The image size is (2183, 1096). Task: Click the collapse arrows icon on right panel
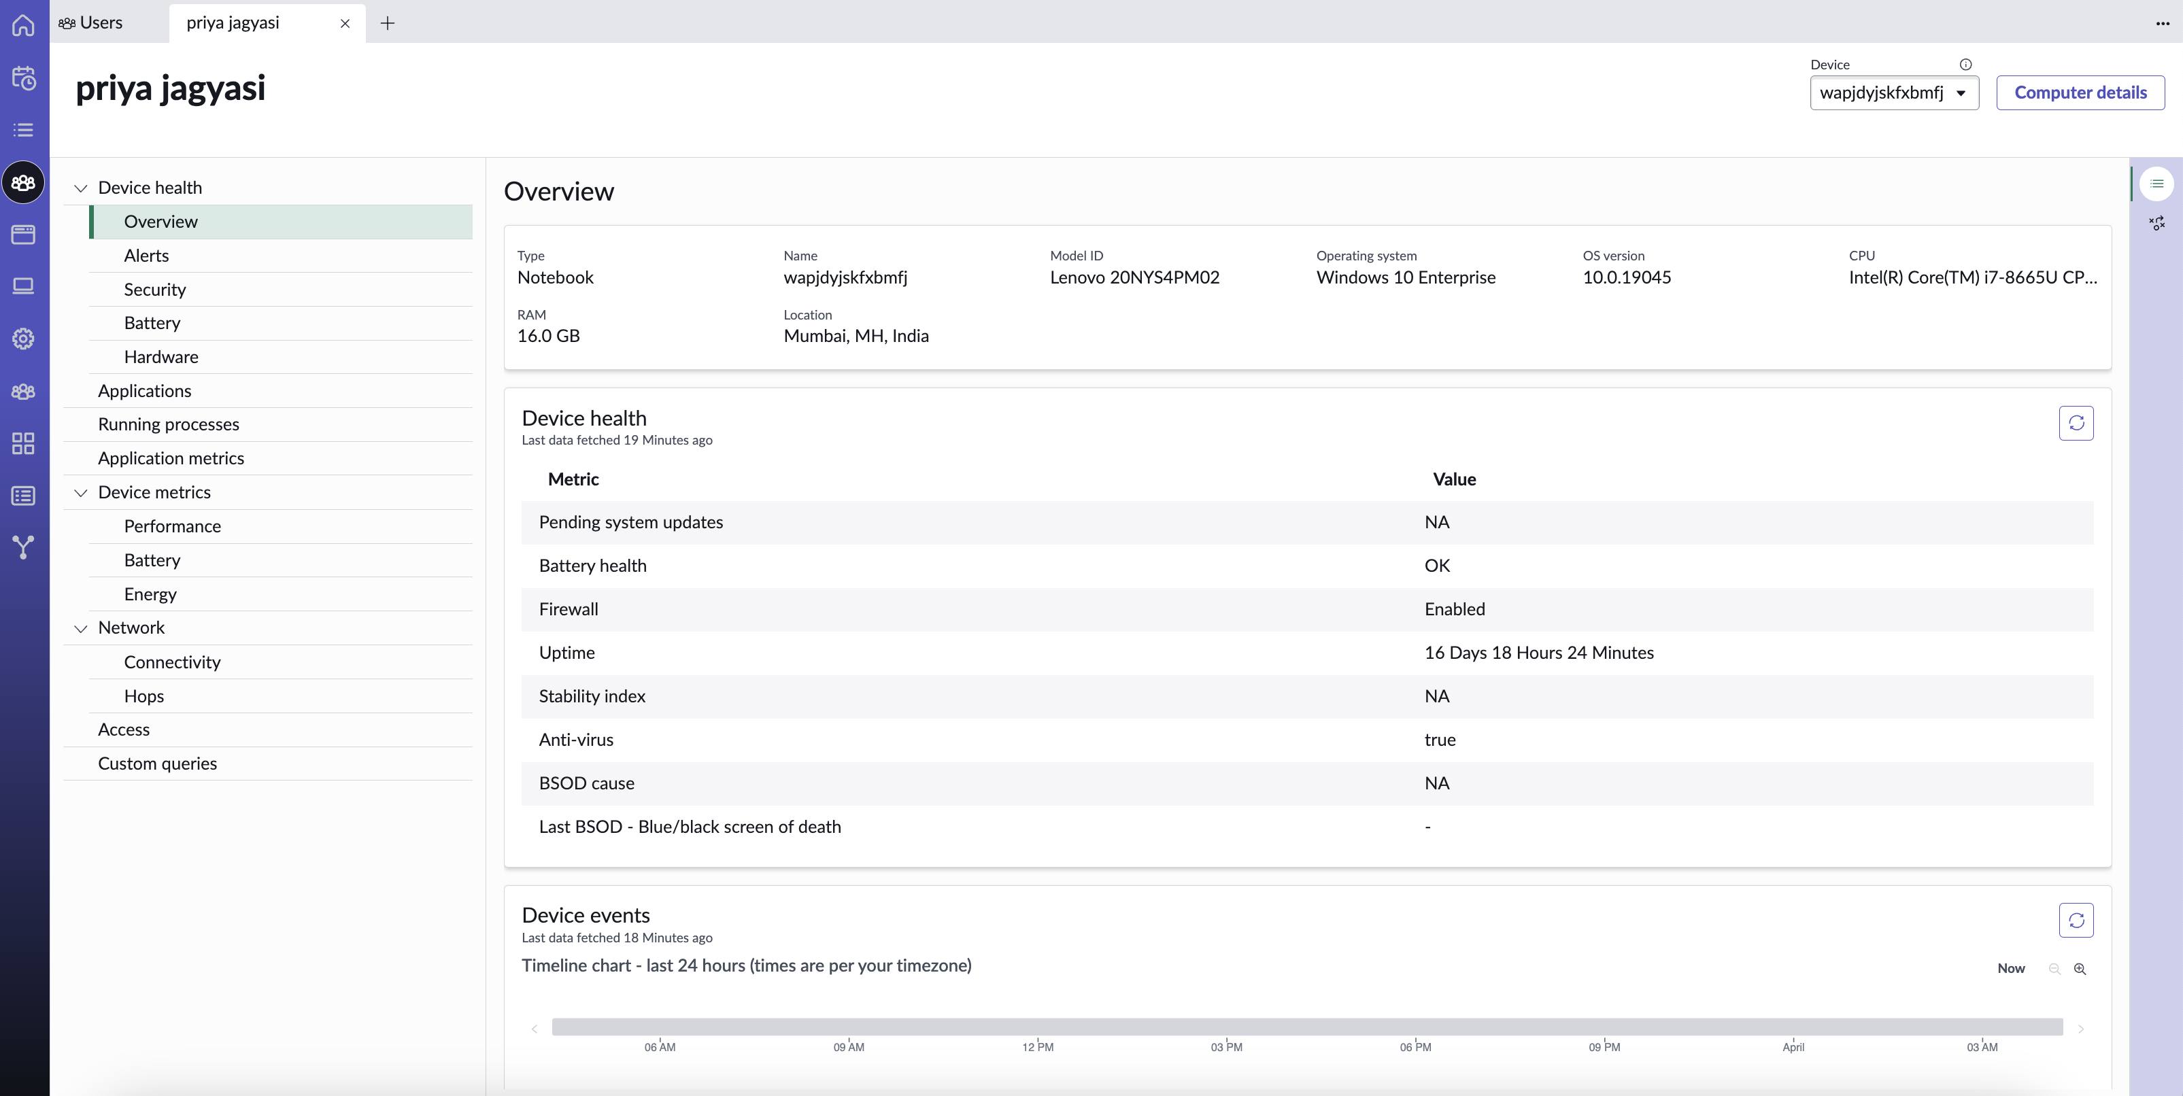tap(2156, 223)
